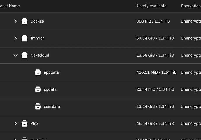The height and width of the screenshot is (140, 201).
Task: Click the Dockge dataset icon
Action: pyautogui.click(x=24, y=21)
